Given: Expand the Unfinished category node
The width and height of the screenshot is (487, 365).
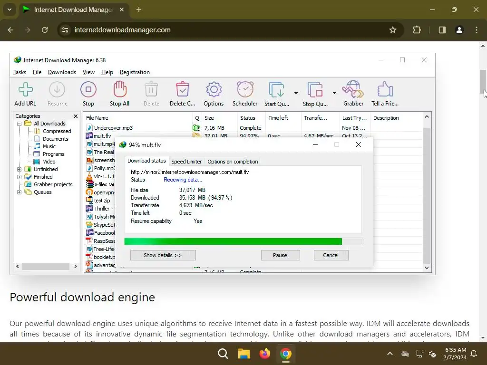Looking at the screenshot, I should tap(19, 169).
